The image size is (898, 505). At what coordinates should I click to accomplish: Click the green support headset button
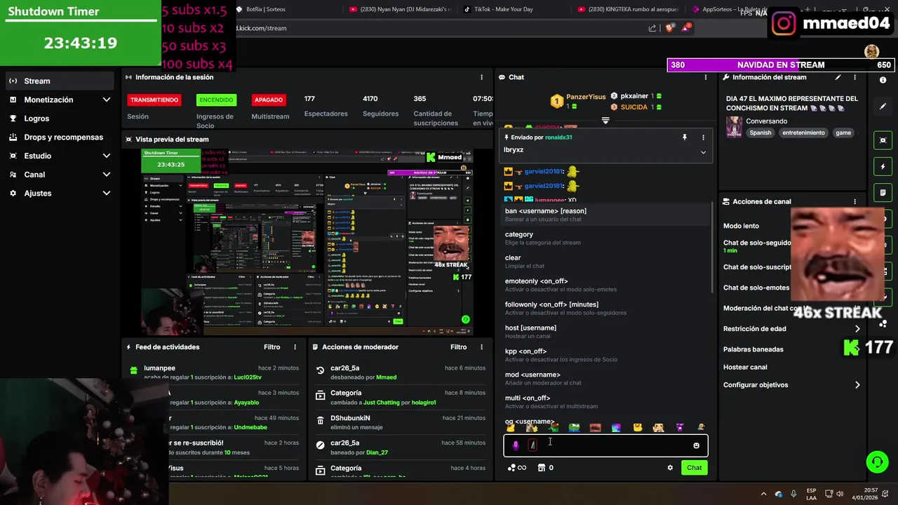877,462
